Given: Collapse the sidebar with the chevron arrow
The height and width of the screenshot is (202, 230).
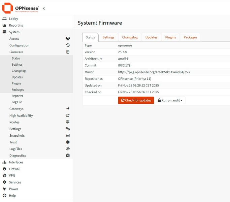Looking at the screenshot, I should click(44, 8).
